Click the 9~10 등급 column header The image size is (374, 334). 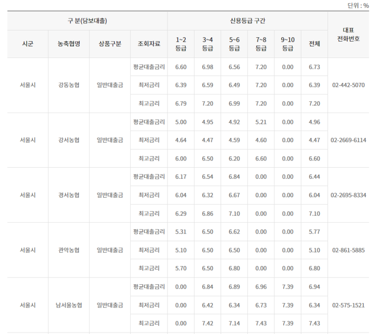(x=288, y=44)
